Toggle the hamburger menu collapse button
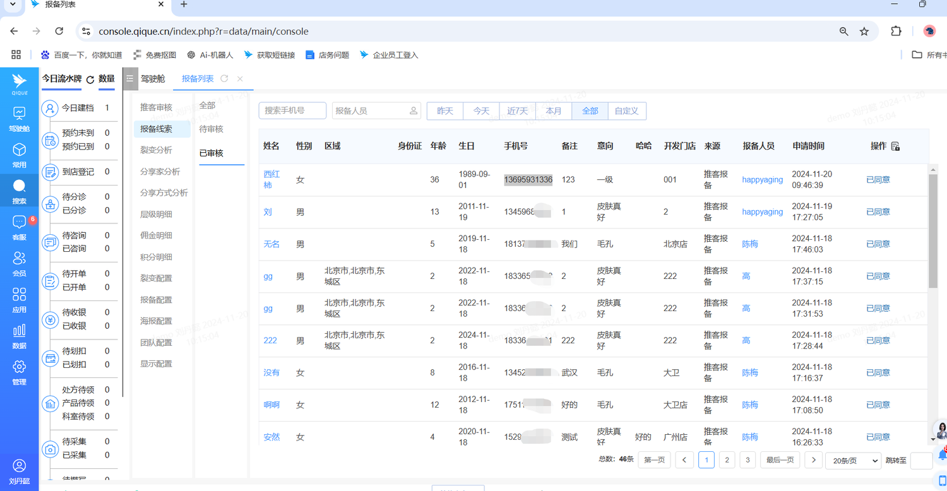 coord(130,79)
